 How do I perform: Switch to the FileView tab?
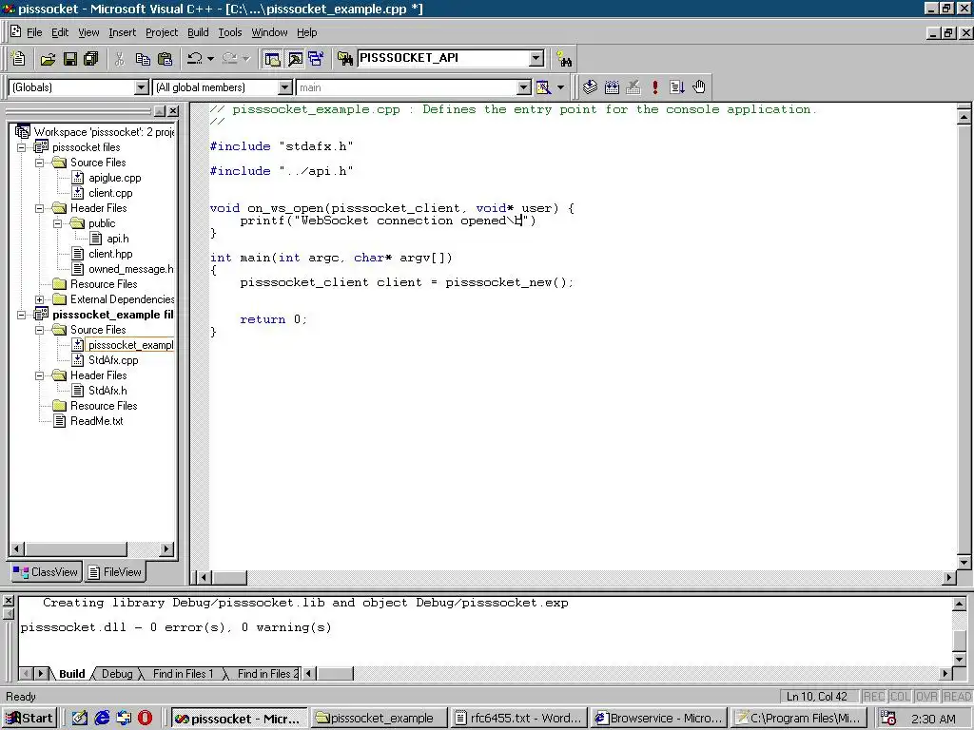click(115, 571)
